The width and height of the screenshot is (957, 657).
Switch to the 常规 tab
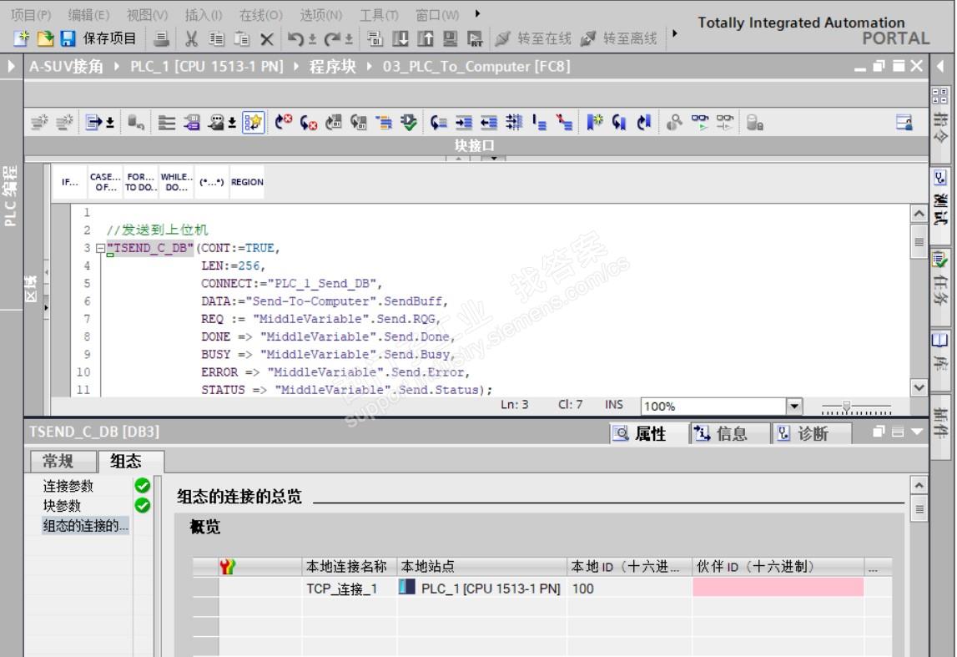click(63, 461)
